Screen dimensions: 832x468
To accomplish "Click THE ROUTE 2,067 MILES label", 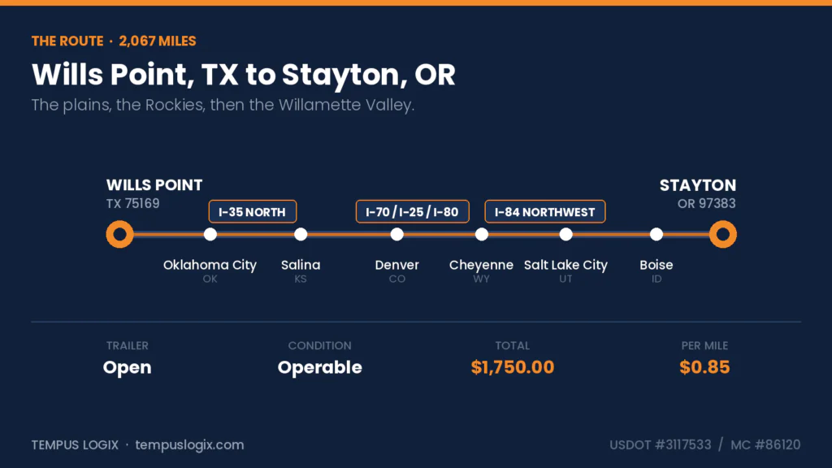I will [x=114, y=41].
